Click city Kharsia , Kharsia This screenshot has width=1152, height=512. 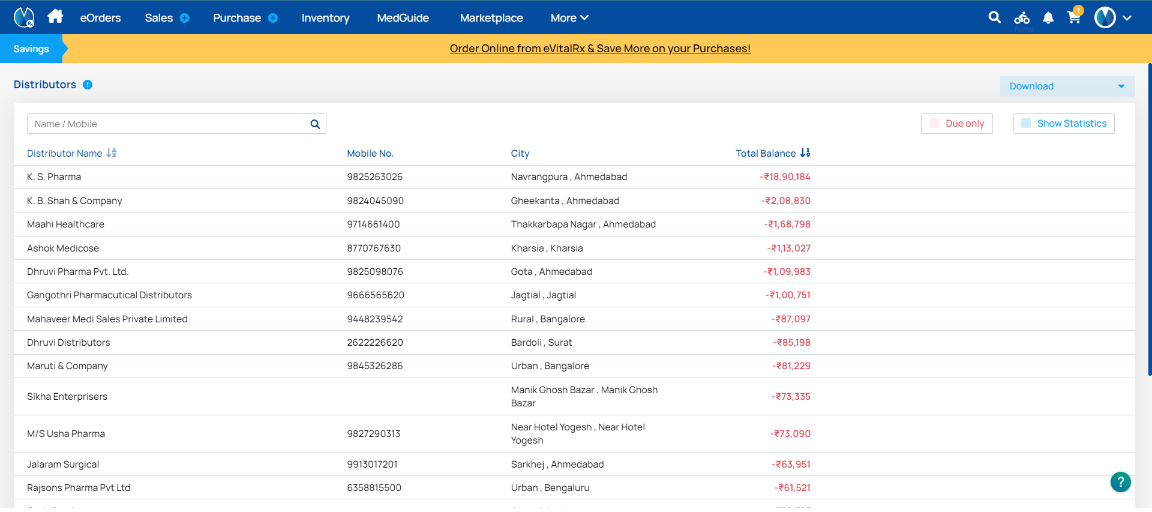(x=547, y=248)
